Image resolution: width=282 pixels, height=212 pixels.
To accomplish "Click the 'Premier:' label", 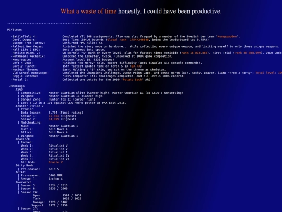I will click(28, 109).
